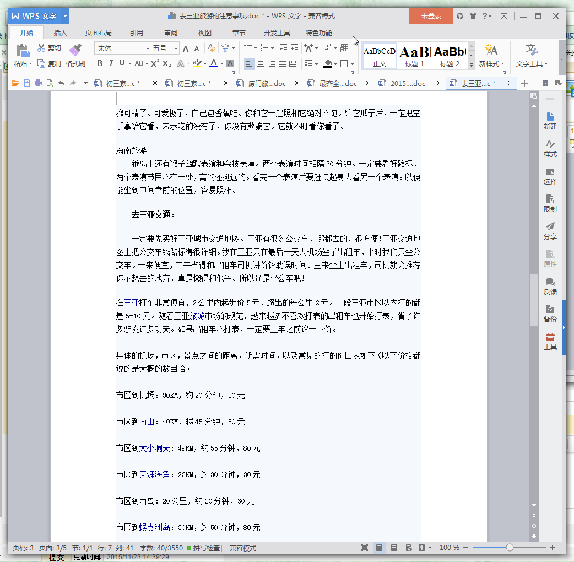Toggle strikethrough formatting
The width and height of the screenshot is (574, 562).
point(139,63)
